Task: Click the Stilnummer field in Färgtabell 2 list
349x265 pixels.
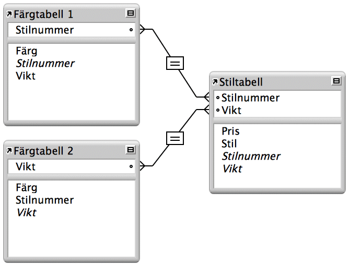Action: click(44, 200)
